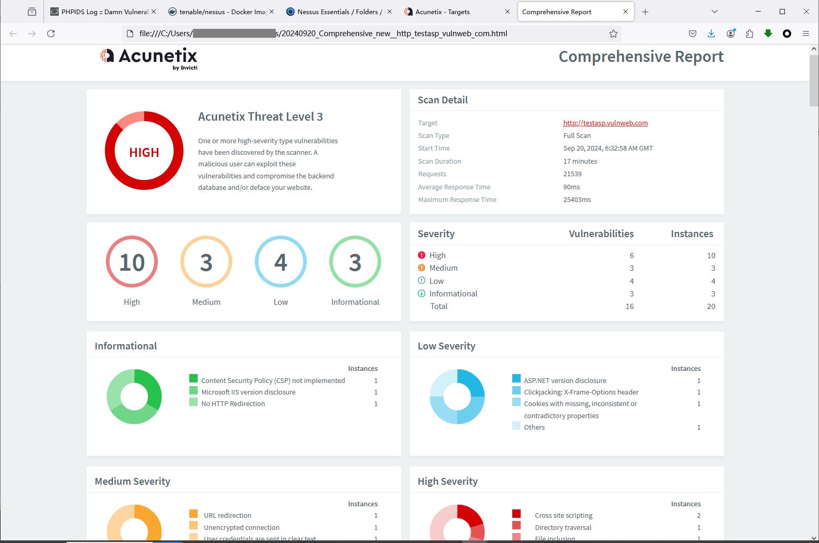Click the vertical page scrollbar thumb

pyautogui.click(x=814, y=80)
